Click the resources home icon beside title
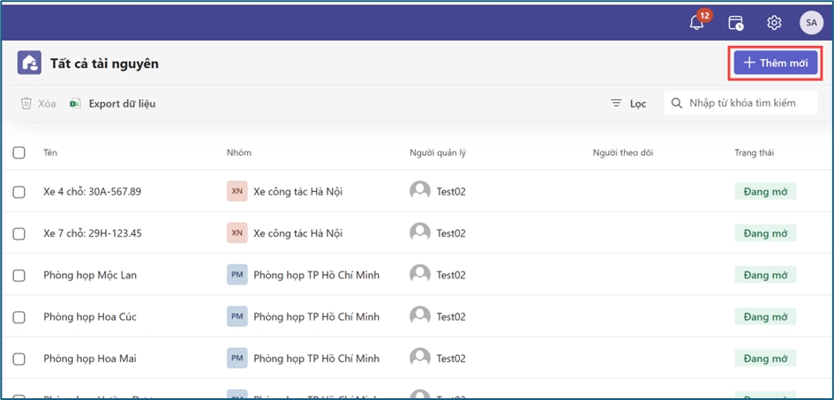This screenshot has height=400, width=834. [29, 63]
